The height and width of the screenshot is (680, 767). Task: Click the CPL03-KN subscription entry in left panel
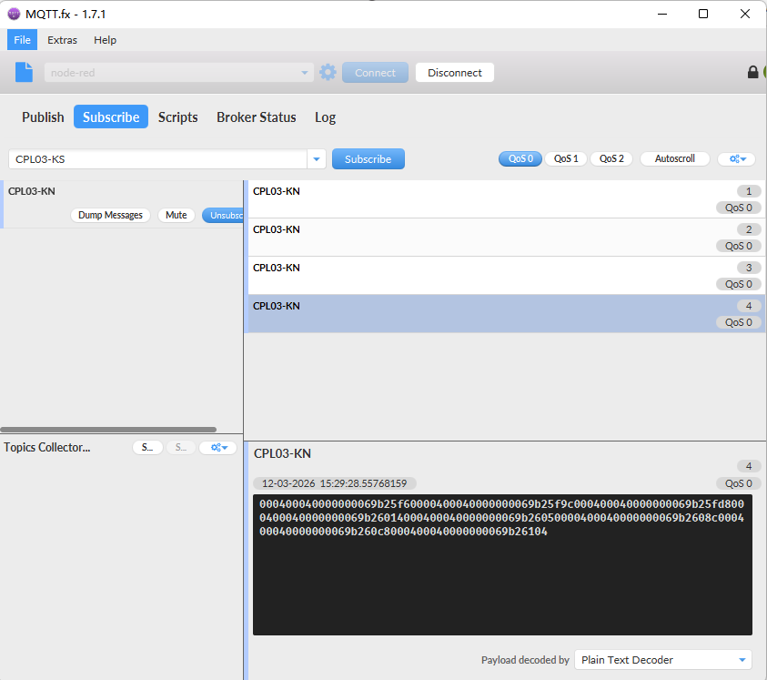pos(122,204)
